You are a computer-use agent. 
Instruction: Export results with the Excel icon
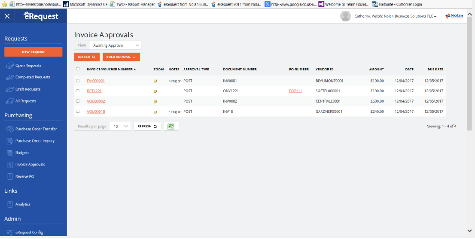point(171,126)
